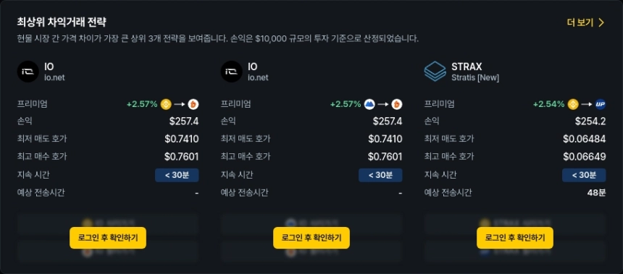The height and width of the screenshot is (274, 623).
Task: Click Binance icon in first IO card
Action: tap(166, 104)
